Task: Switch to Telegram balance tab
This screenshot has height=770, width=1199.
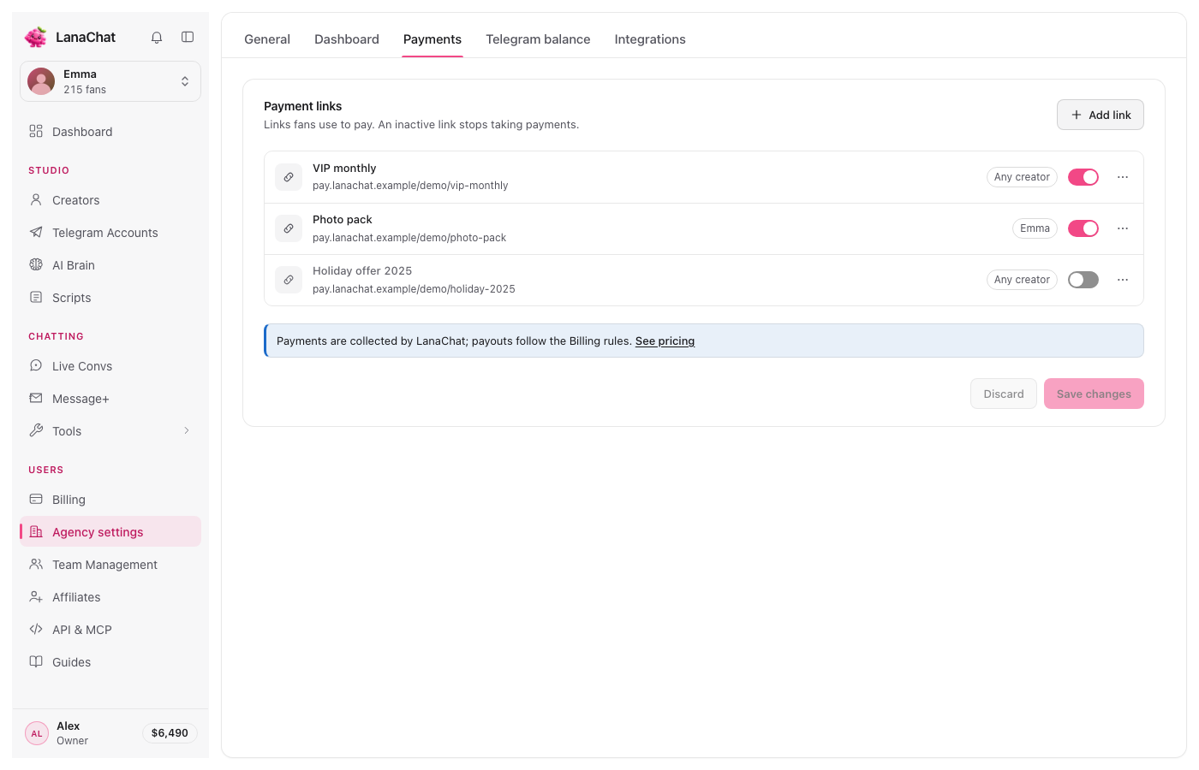Action: pos(538,39)
